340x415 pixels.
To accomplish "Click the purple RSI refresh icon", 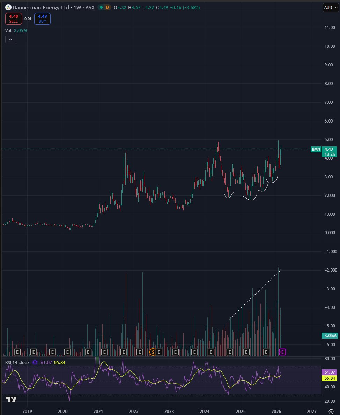I will tap(35, 362).
